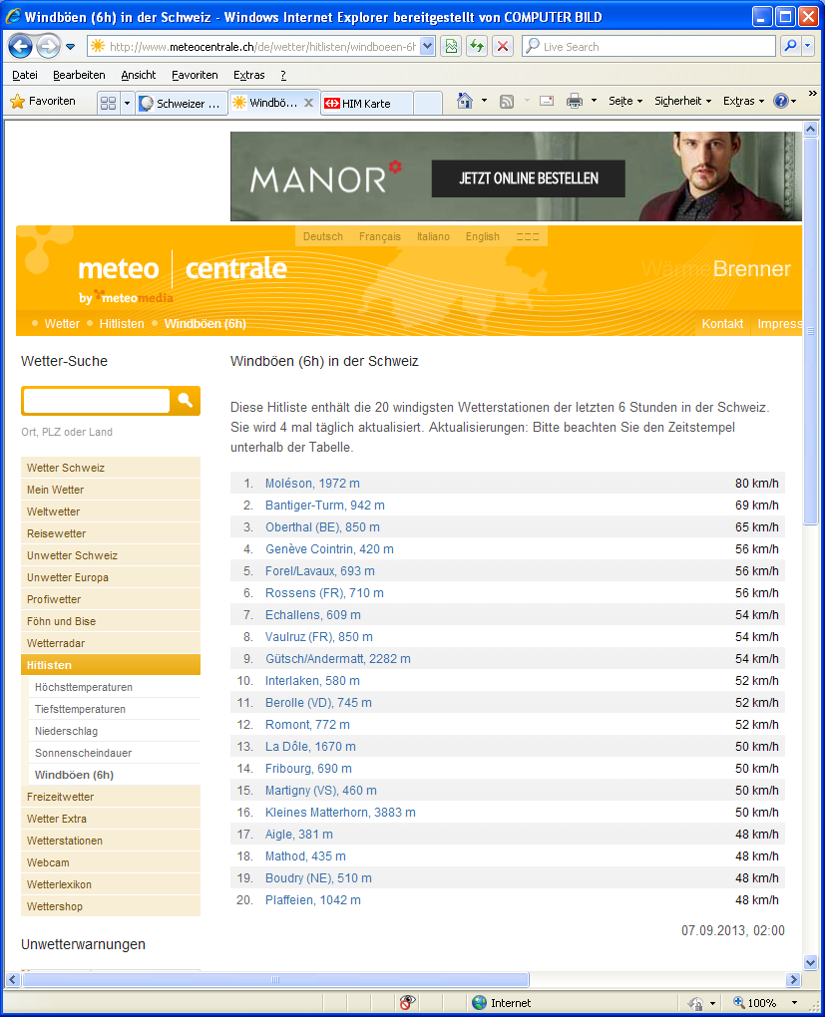Click the RSS feeds icon

(x=507, y=101)
